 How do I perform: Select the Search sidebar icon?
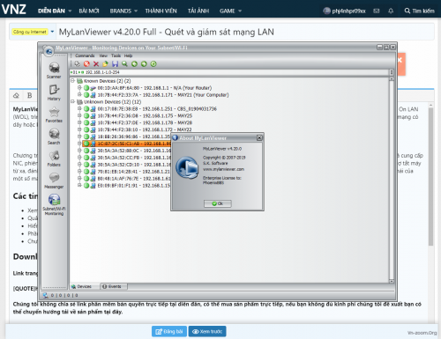point(54,136)
